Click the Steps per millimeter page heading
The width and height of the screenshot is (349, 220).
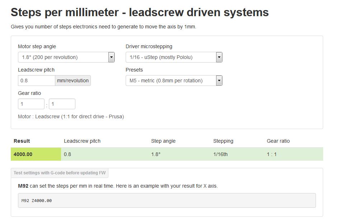140,13
